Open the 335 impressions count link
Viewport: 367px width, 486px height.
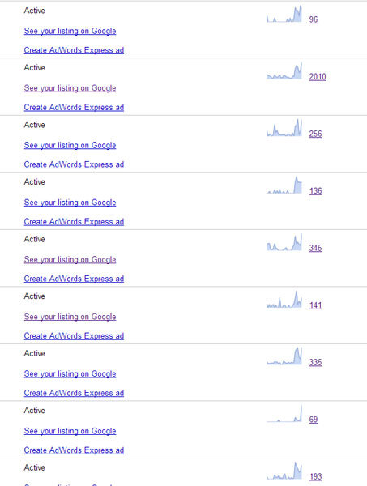315,362
